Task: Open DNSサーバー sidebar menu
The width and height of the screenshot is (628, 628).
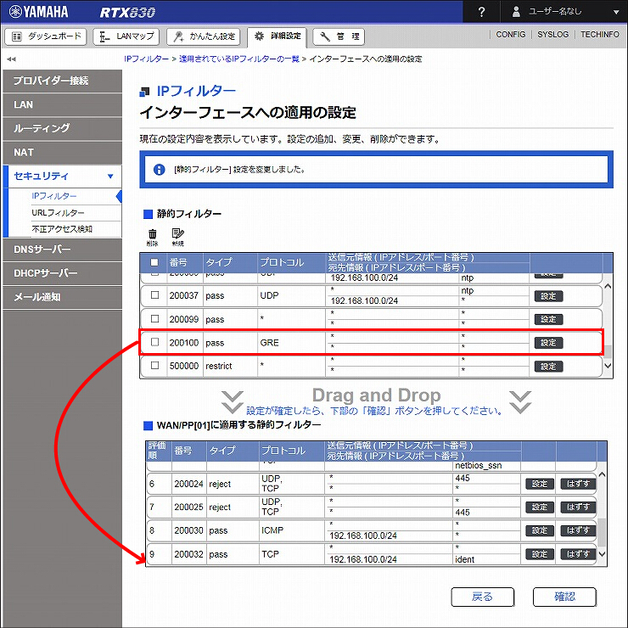Action: click(x=63, y=250)
